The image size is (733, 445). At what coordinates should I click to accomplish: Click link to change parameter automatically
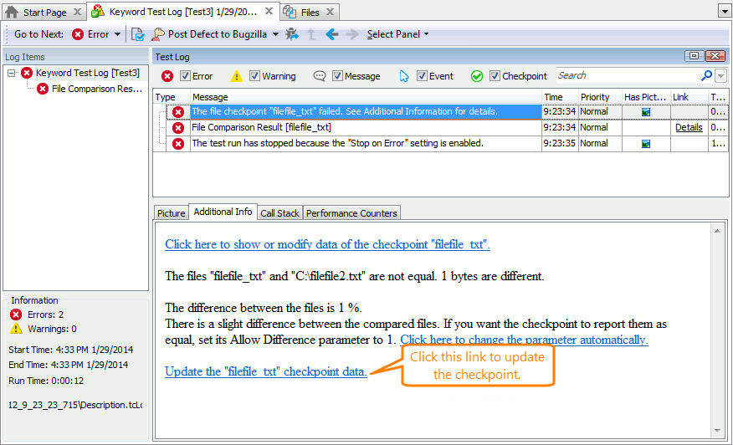tap(524, 340)
